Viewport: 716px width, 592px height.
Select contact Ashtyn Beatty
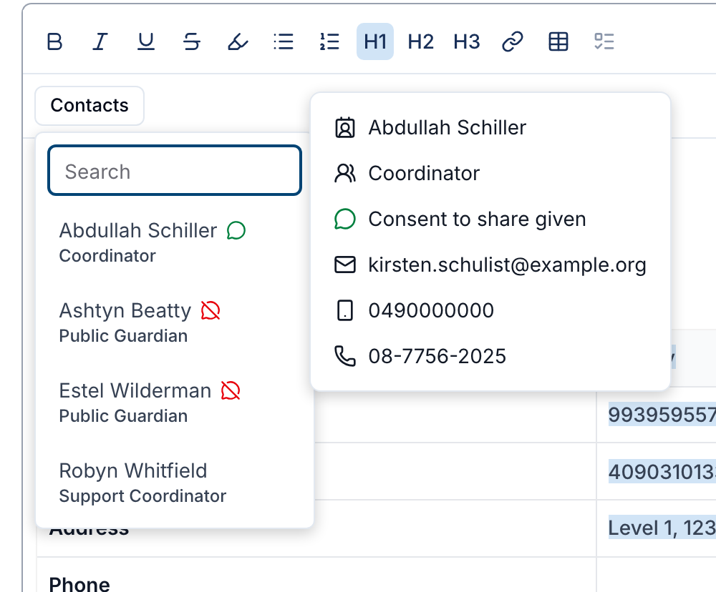(175, 323)
